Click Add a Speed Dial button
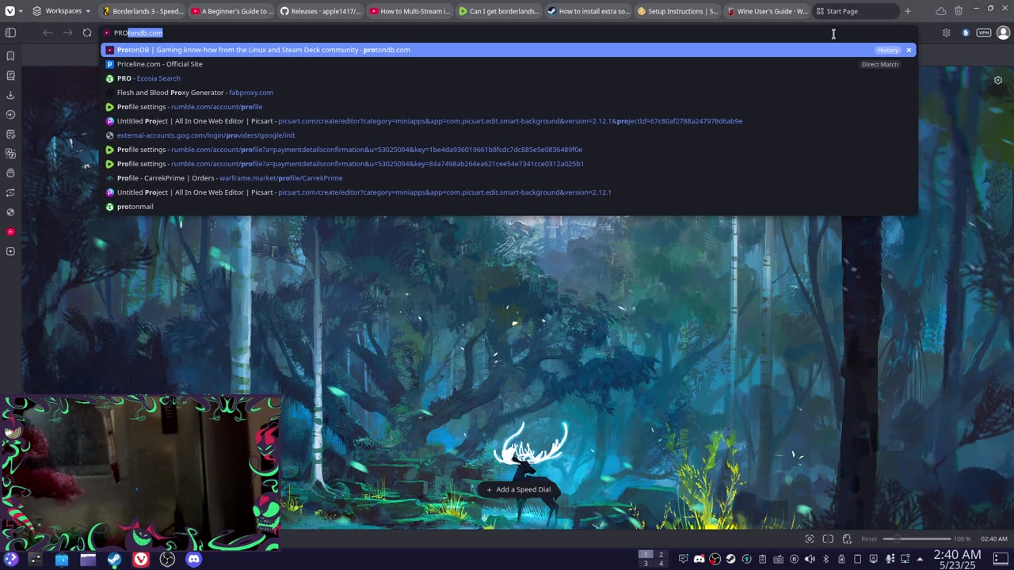 pos(518,489)
